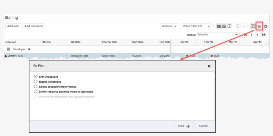Click the Add Resource button

point(34,26)
